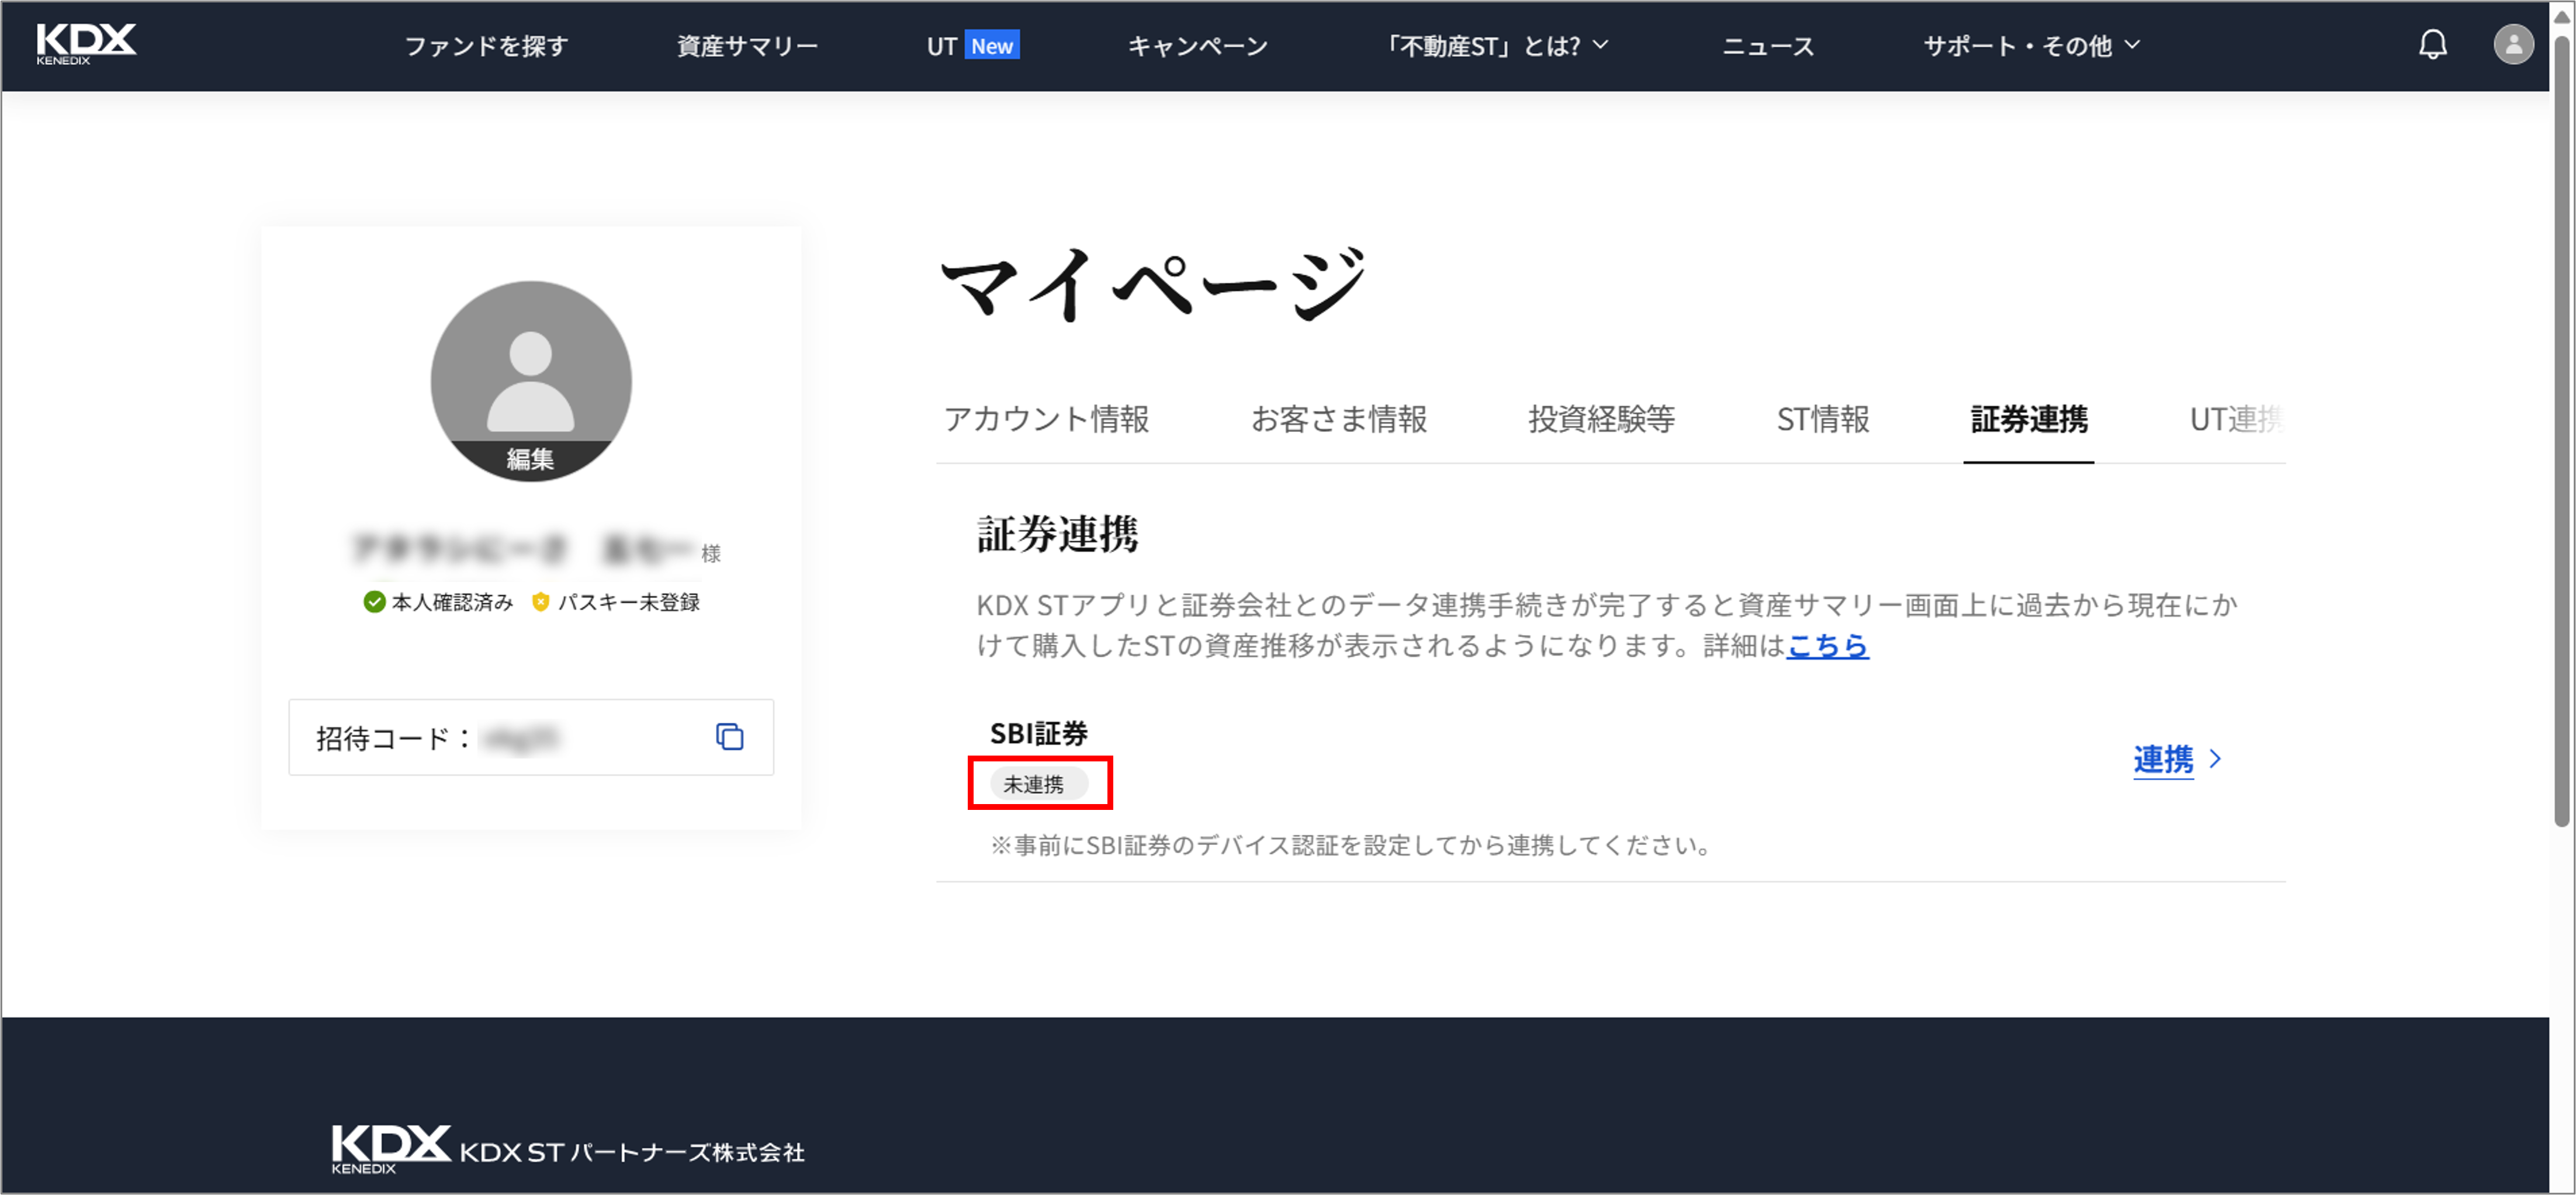
Task: Open the user account avatar in header
Action: click(x=2513, y=45)
